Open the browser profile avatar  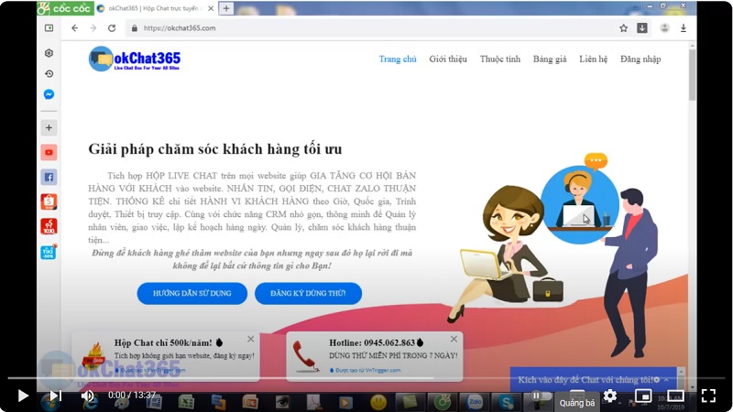(664, 28)
